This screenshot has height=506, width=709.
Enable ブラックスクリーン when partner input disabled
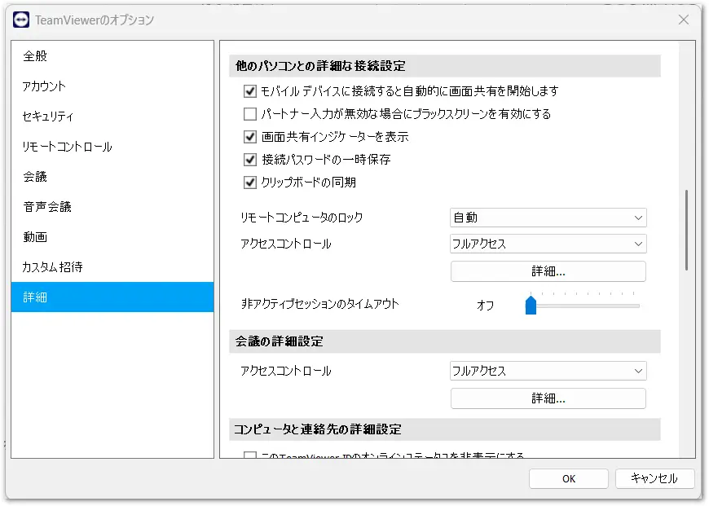tap(250, 114)
